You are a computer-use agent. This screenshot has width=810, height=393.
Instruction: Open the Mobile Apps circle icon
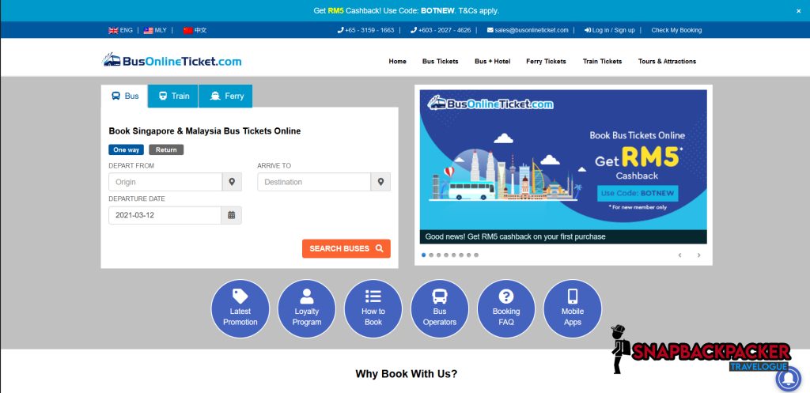tap(573, 309)
